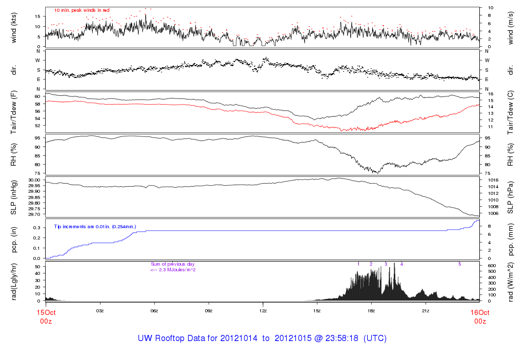Select purple marker 1 in radiation panel

pyautogui.click(x=358, y=264)
